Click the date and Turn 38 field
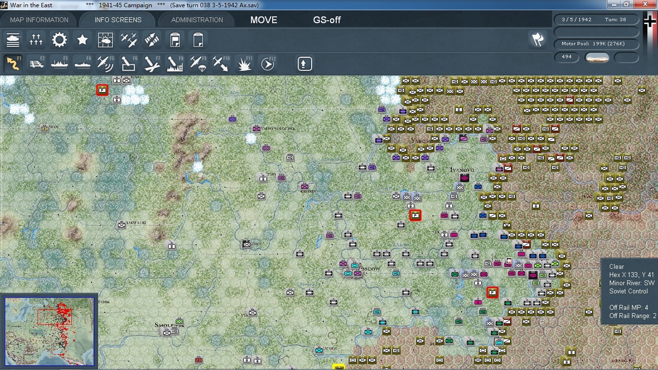The image size is (658, 370). (596, 20)
